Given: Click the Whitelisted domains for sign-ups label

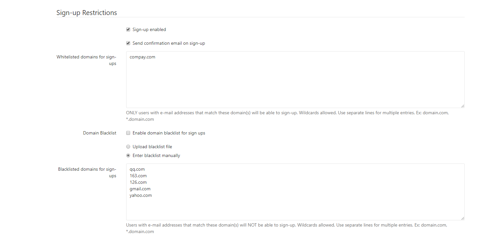Looking at the screenshot, I should (x=86, y=60).
